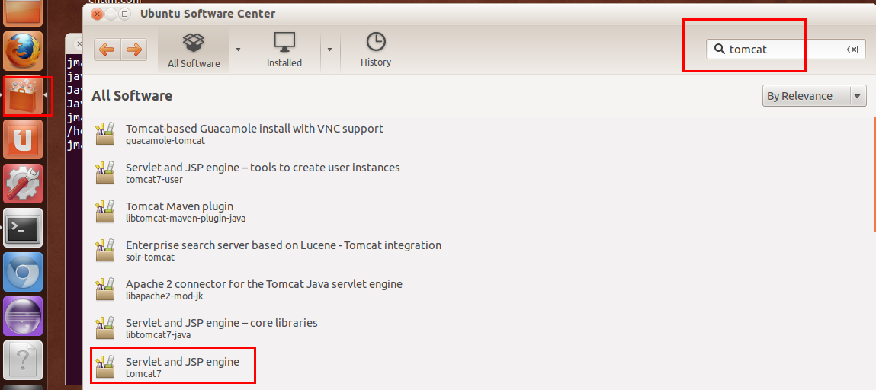Open Terminal from the dock
The width and height of the screenshot is (876, 390).
pyautogui.click(x=24, y=228)
